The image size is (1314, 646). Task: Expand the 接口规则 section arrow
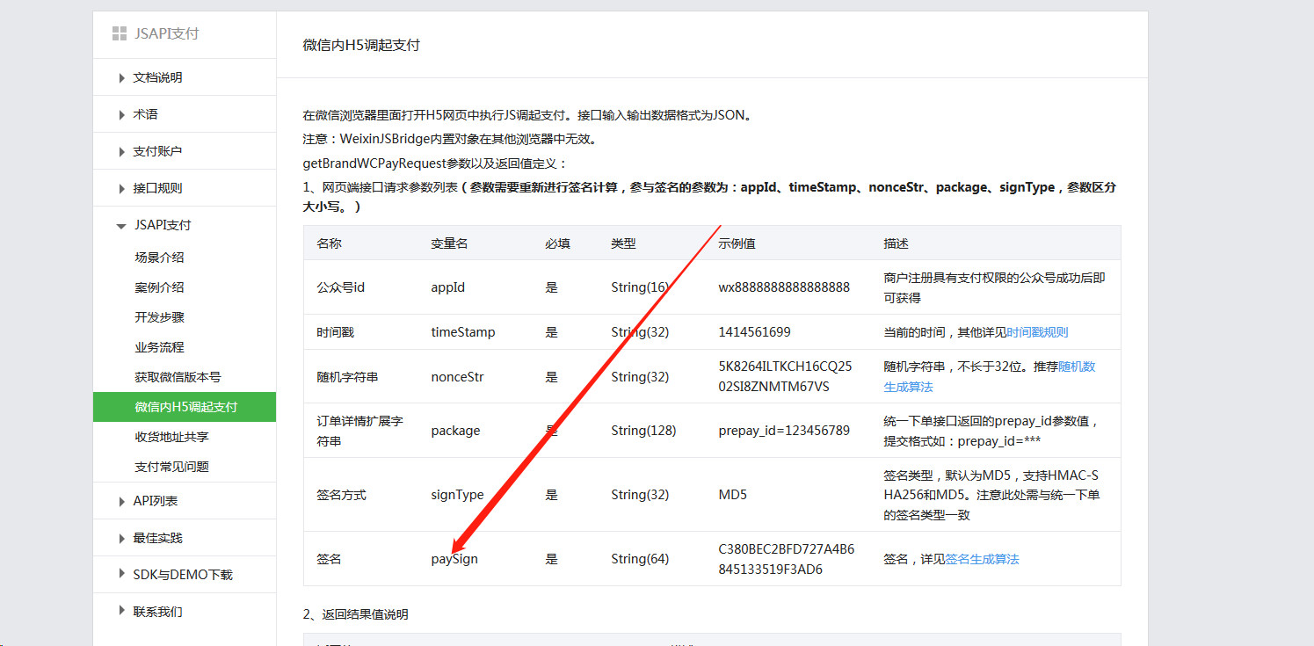121,189
